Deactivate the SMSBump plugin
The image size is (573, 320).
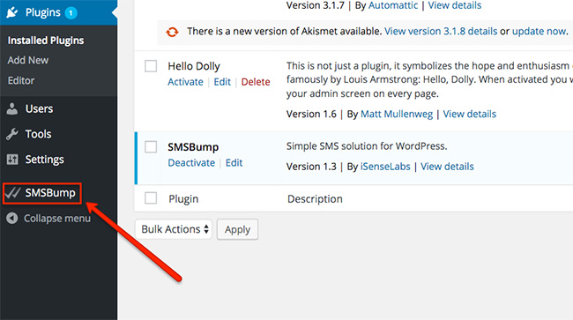191,162
